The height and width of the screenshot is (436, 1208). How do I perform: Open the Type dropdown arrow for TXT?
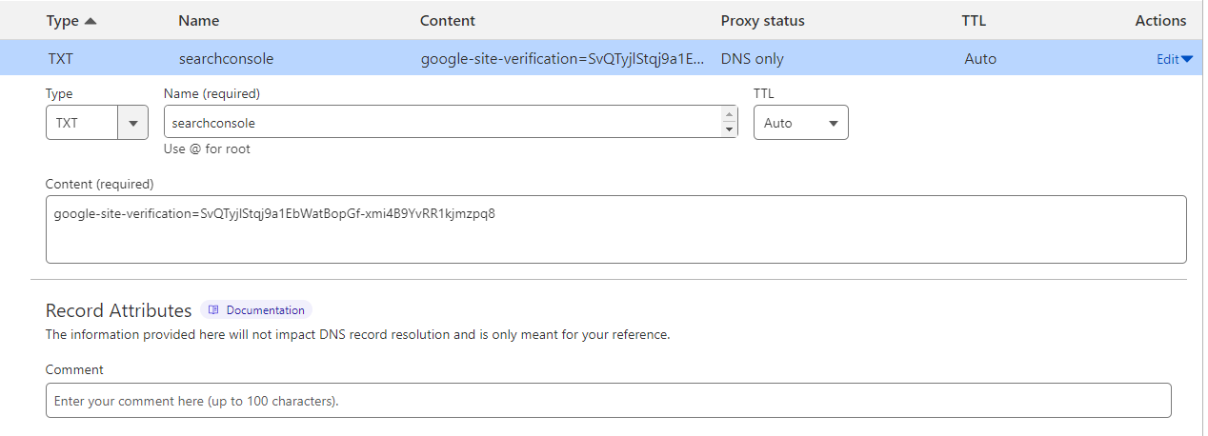click(x=132, y=123)
